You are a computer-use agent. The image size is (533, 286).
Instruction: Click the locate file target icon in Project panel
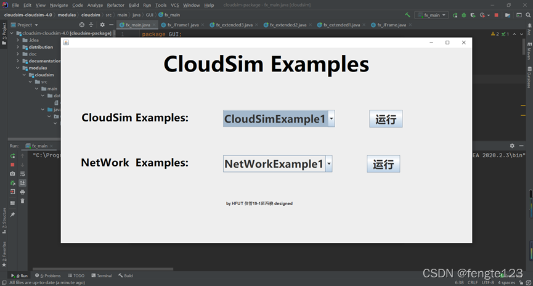[x=81, y=25]
